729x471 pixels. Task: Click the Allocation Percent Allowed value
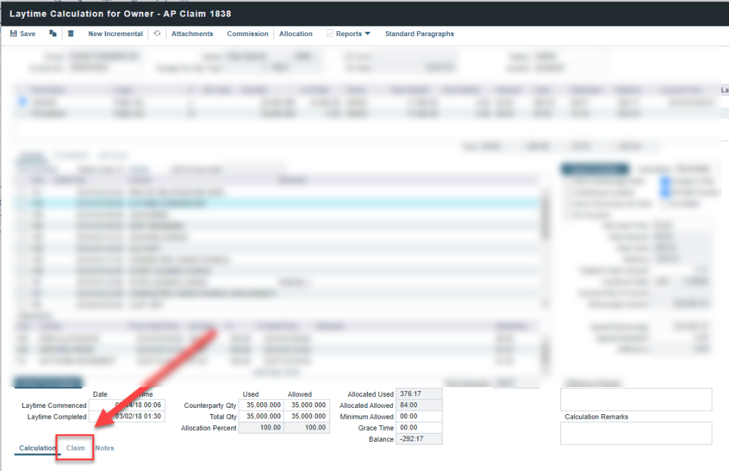[x=307, y=427]
